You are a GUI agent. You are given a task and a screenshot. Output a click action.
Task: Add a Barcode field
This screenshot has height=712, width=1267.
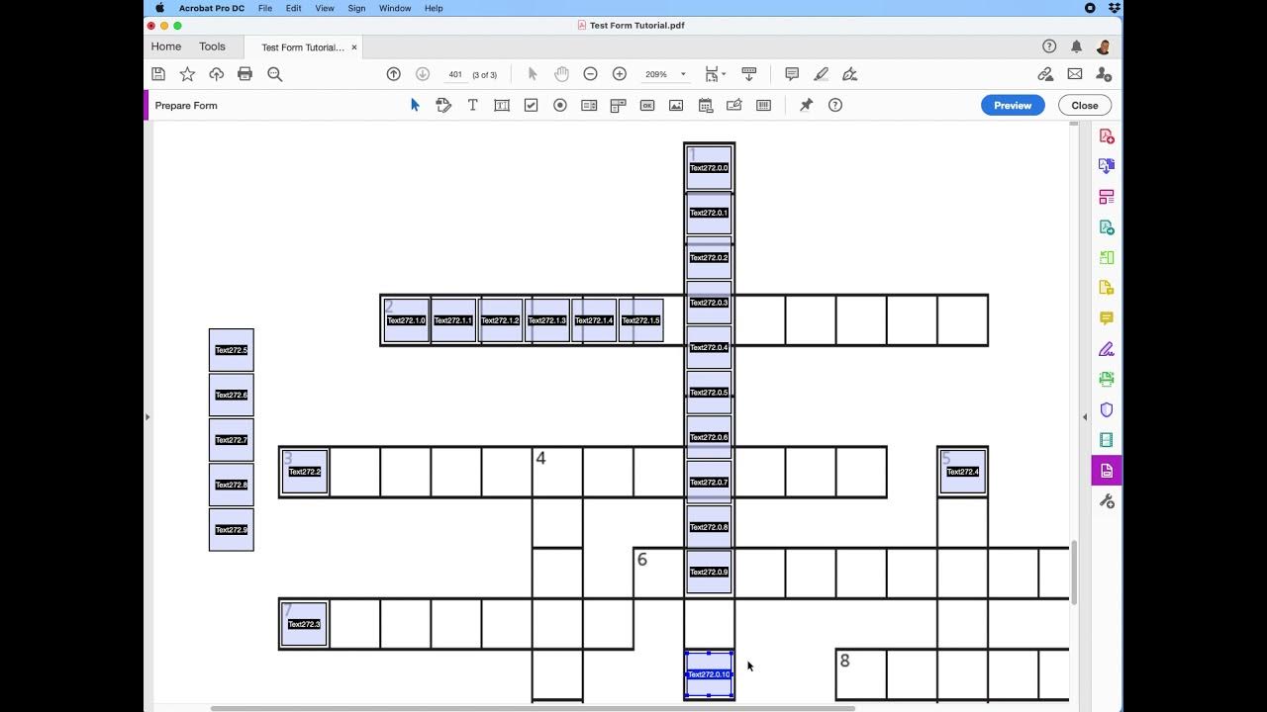click(763, 105)
